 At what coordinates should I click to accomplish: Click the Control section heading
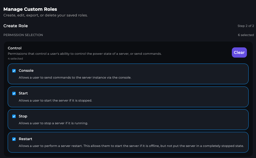pyautogui.click(x=15, y=48)
